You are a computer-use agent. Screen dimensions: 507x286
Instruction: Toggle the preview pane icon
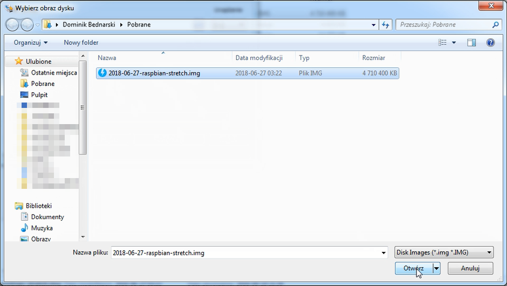pos(471,43)
